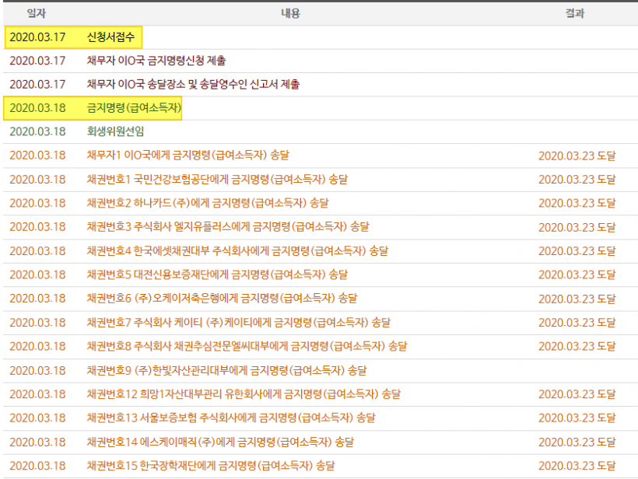Click the date in the '채권번호14 에스케이매직' row

(37, 442)
